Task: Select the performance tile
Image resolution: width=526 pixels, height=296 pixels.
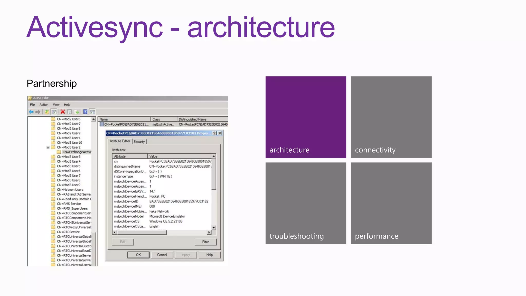Action: pos(391,203)
